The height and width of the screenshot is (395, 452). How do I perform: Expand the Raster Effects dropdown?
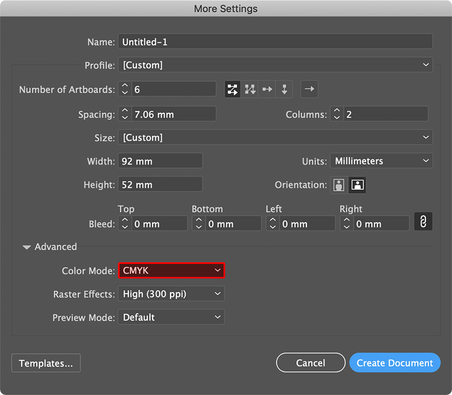[x=171, y=294]
